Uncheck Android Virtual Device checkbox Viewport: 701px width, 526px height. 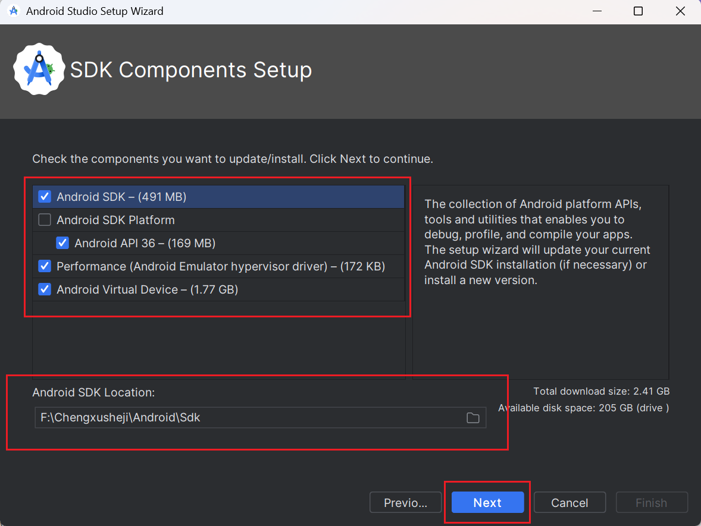[44, 289]
